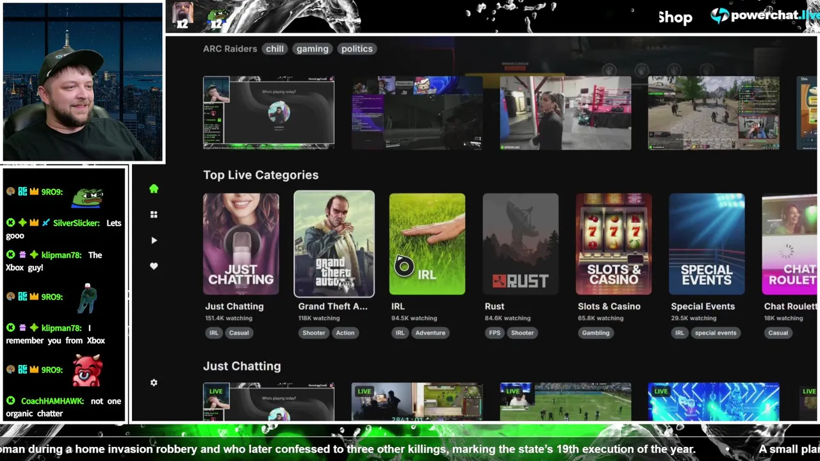
Task: Open the Rust category cover
Action: pos(520,244)
